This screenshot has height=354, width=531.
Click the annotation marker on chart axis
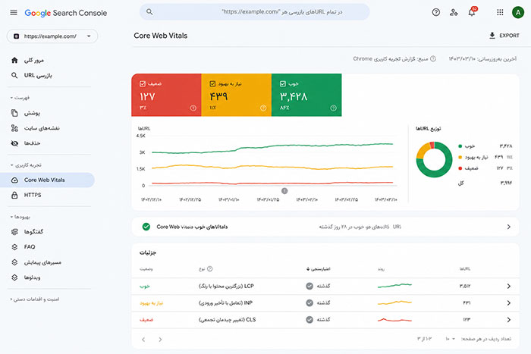(284, 191)
